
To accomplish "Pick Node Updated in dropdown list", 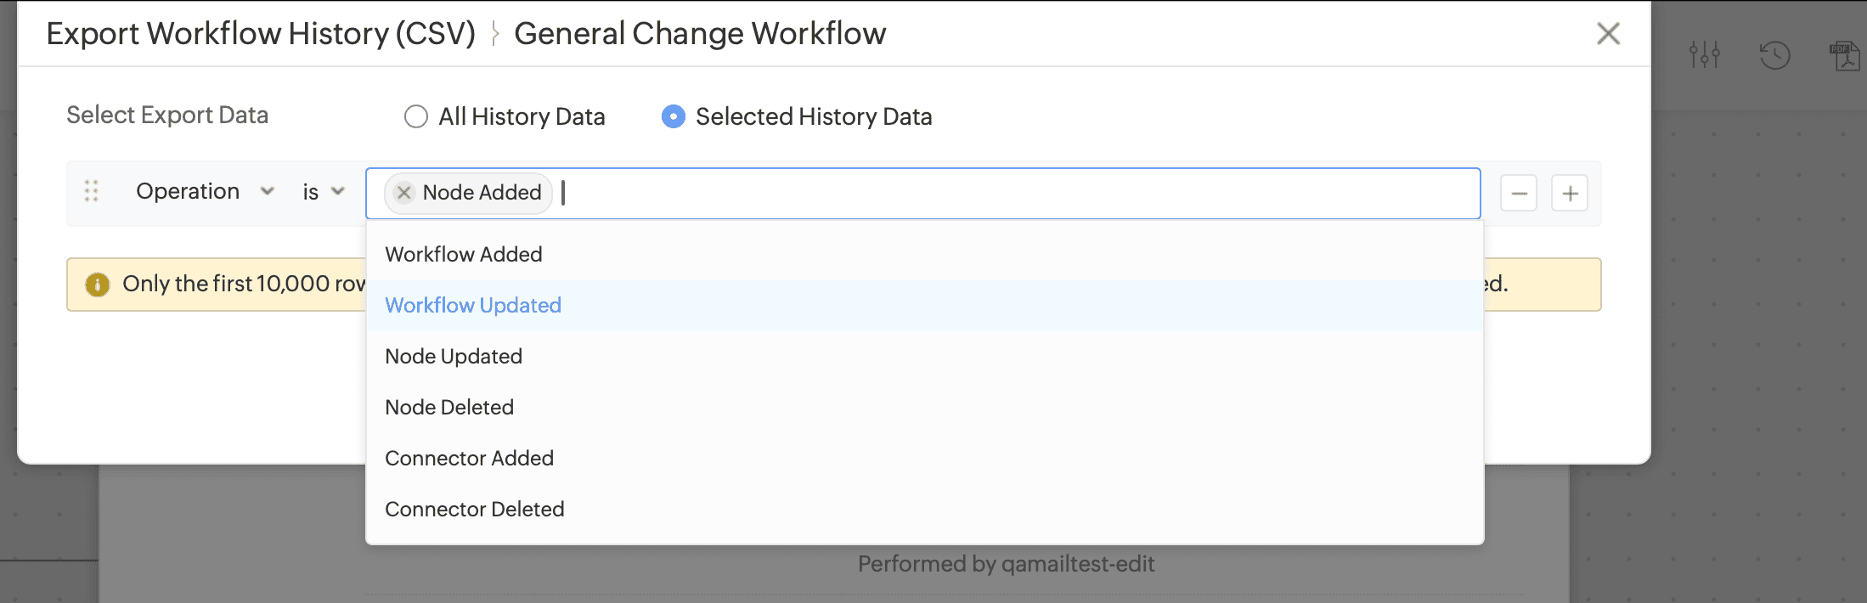I will pyautogui.click(x=454, y=357).
